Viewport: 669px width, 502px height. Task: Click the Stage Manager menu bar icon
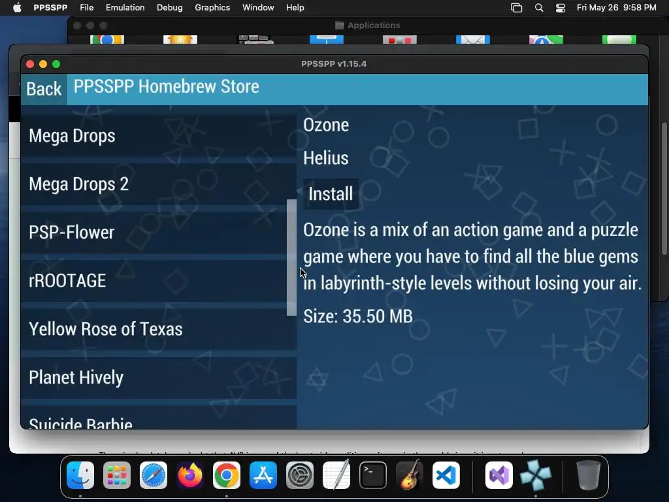516,8
